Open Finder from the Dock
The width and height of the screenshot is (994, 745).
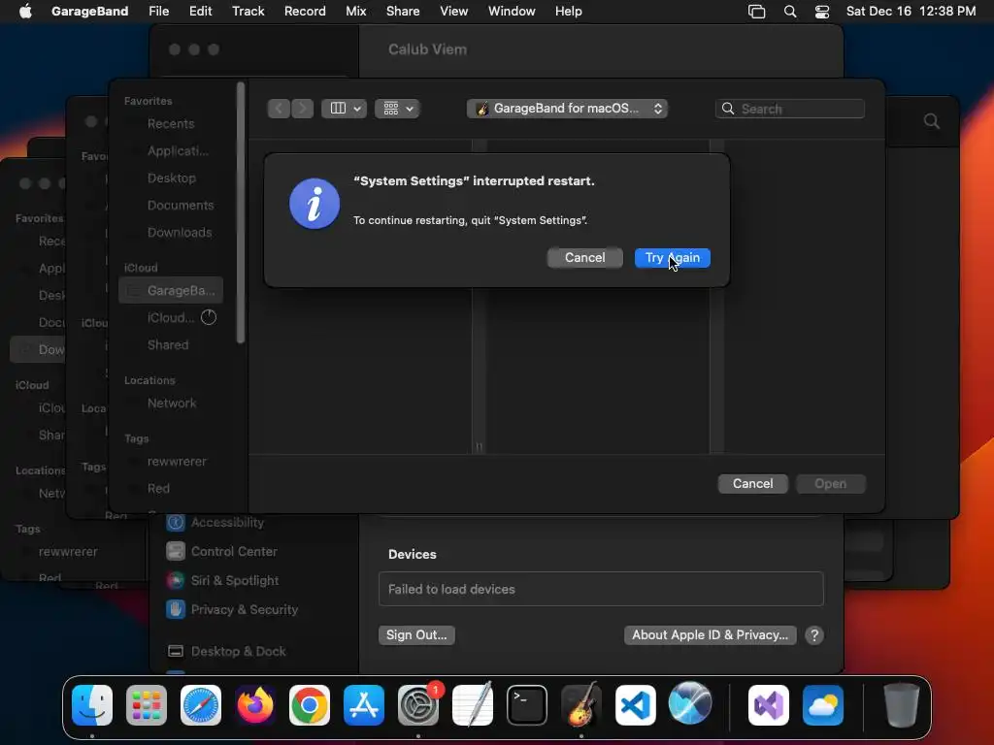click(92, 705)
